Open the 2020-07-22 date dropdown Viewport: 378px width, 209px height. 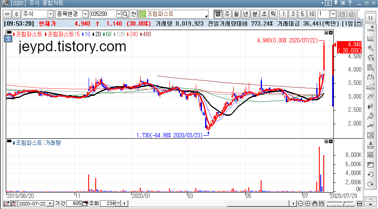50,203
